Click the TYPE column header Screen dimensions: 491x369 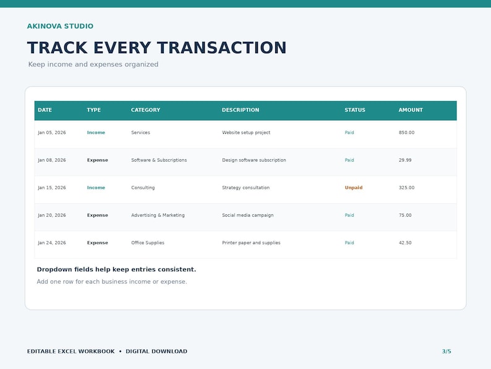pos(93,110)
